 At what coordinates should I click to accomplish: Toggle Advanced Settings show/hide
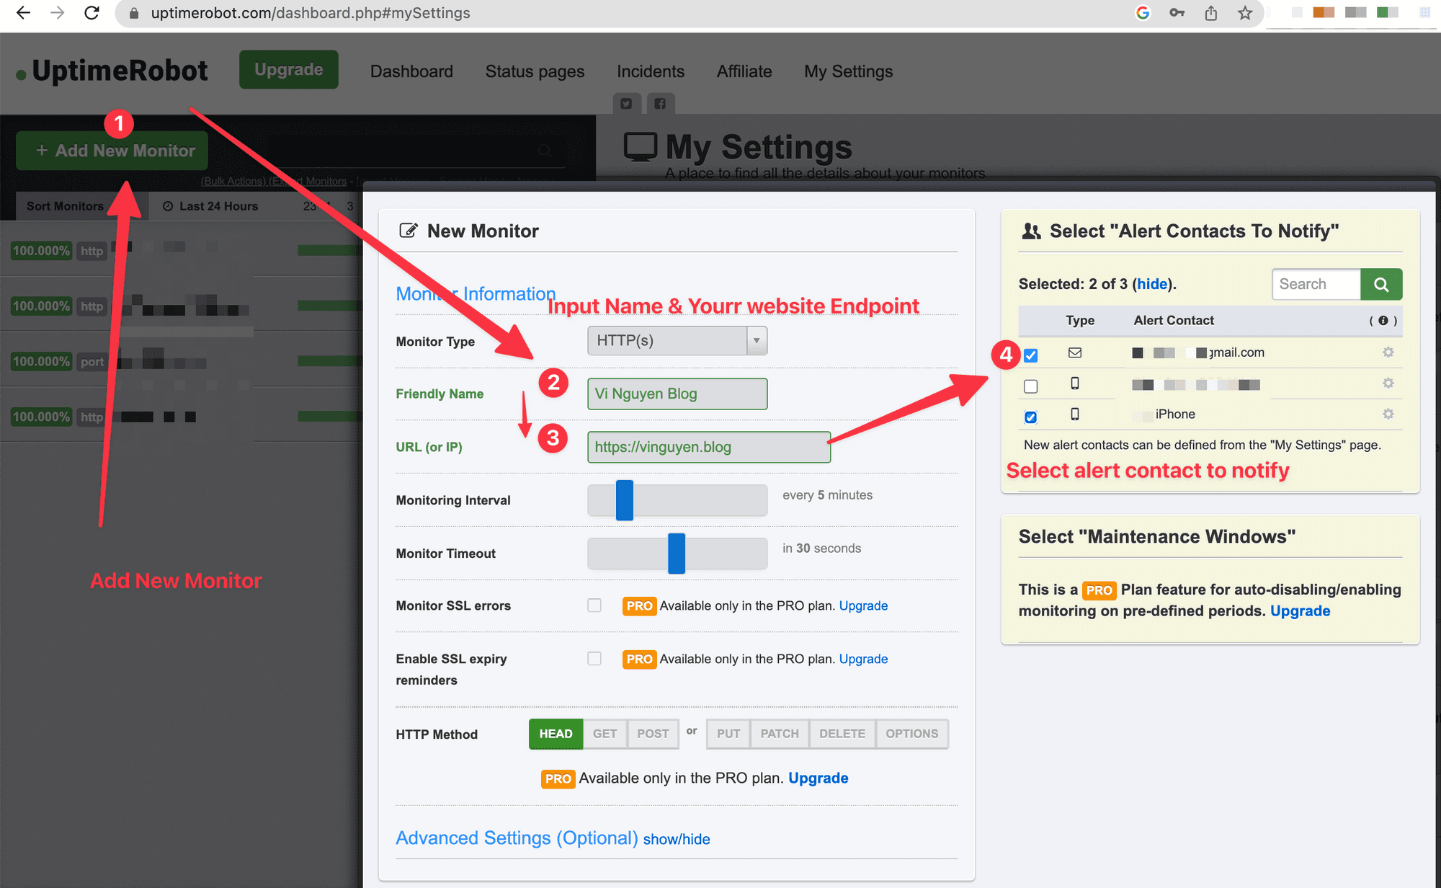pyautogui.click(x=676, y=839)
